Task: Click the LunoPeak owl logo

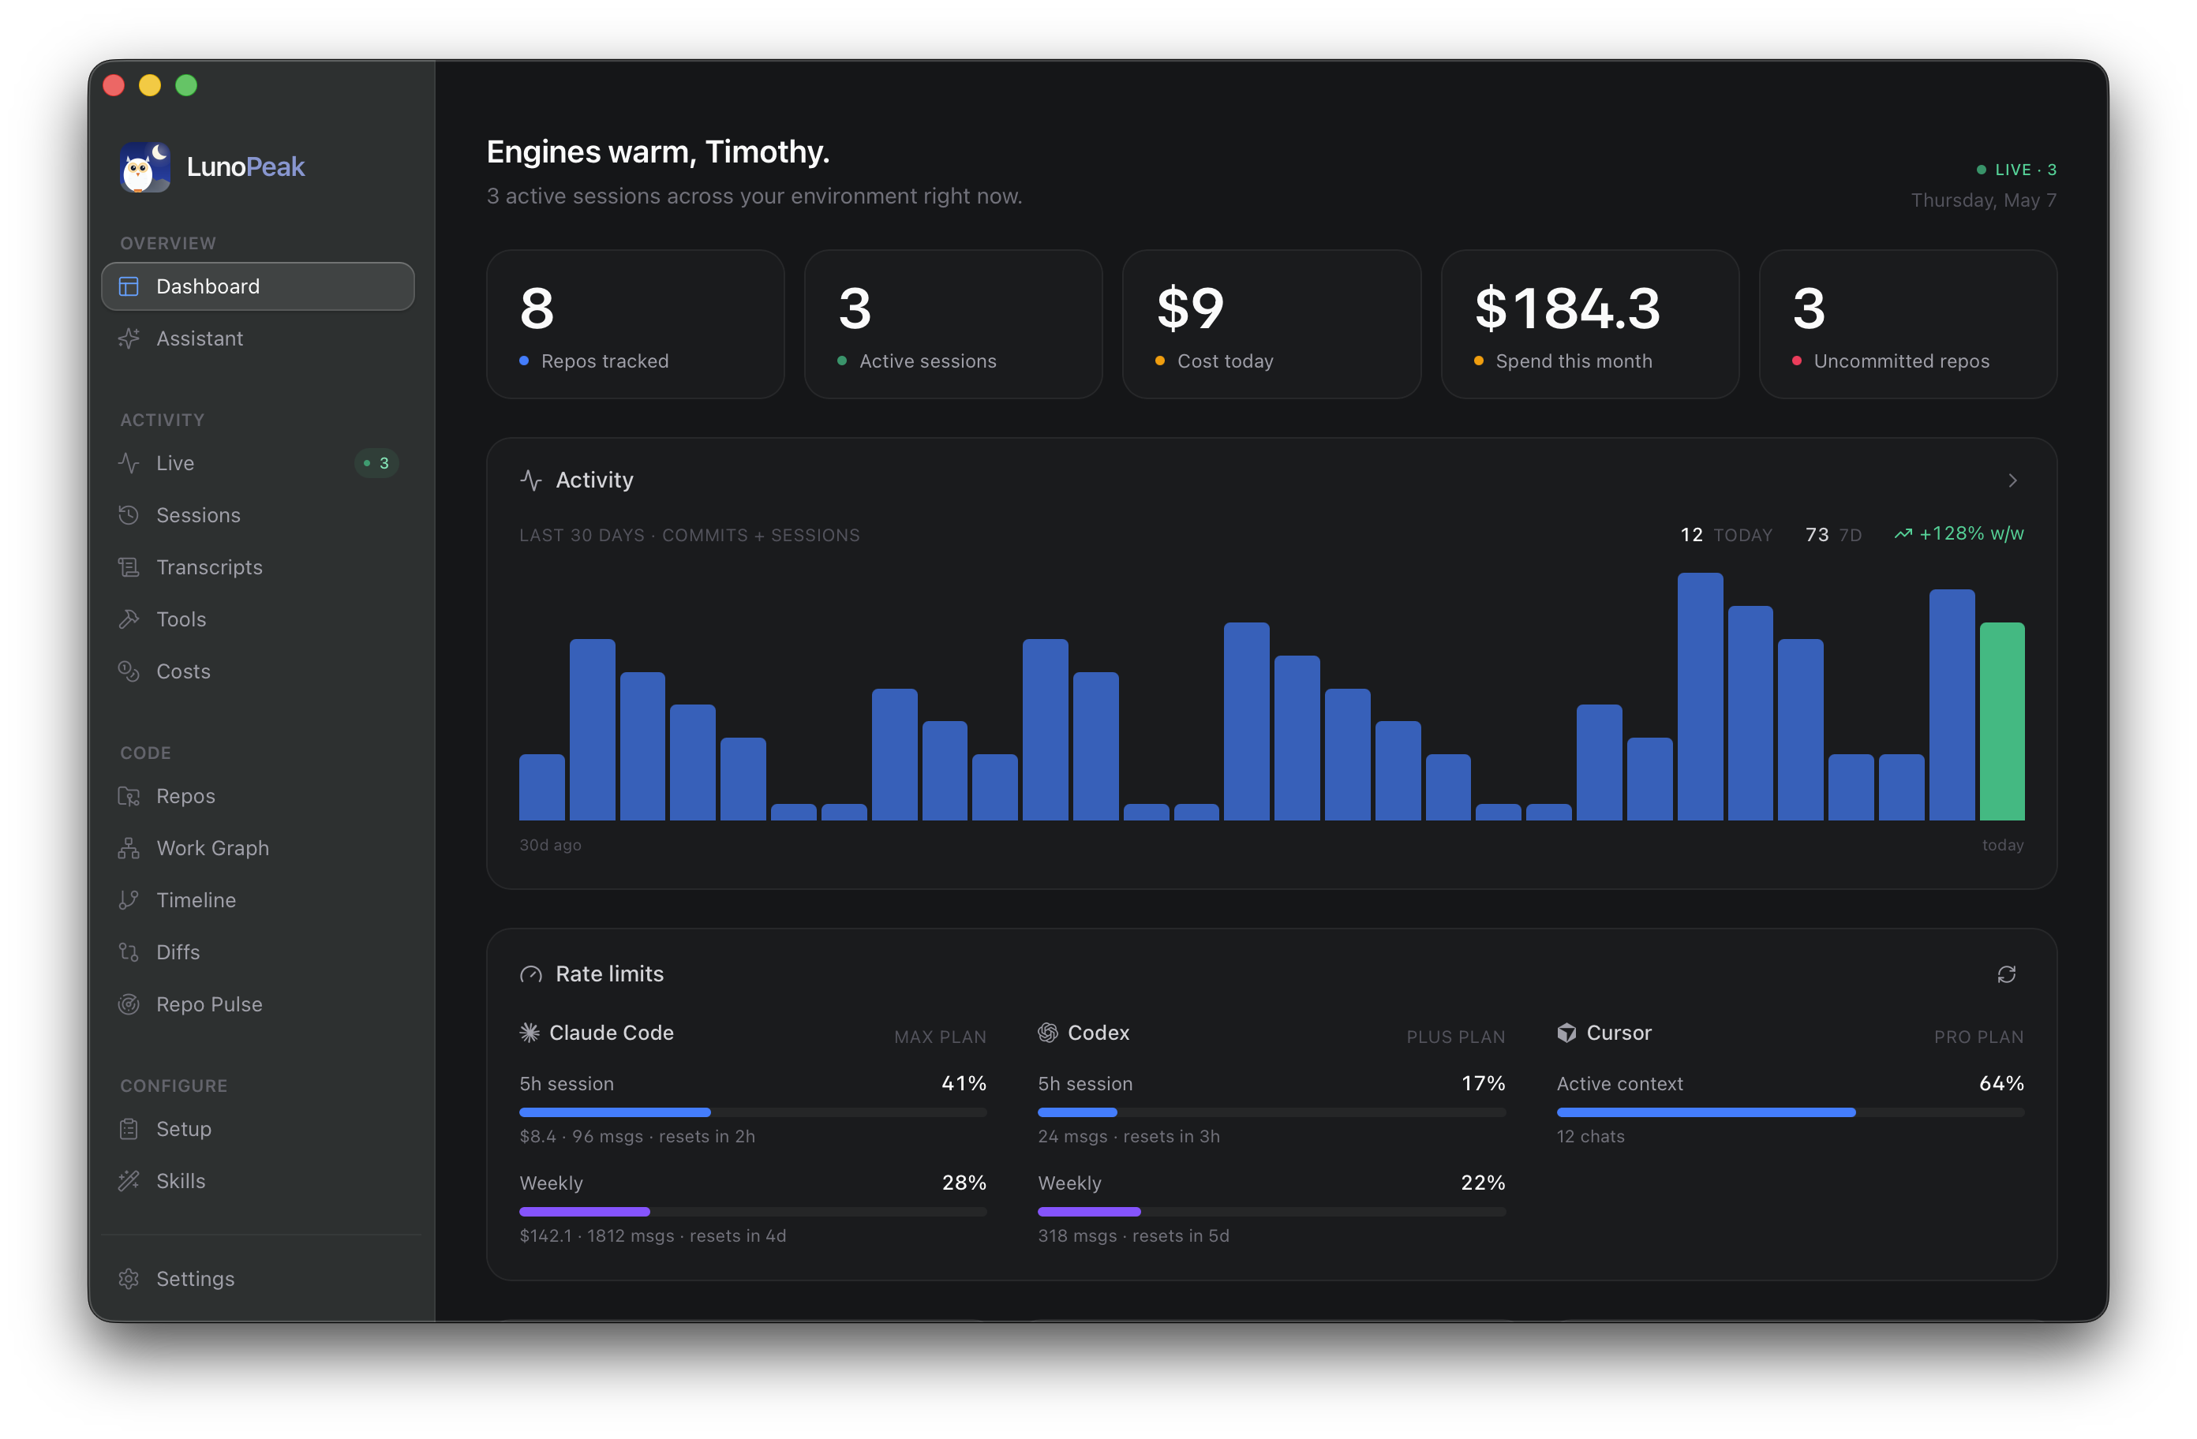Action: coord(145,167)
